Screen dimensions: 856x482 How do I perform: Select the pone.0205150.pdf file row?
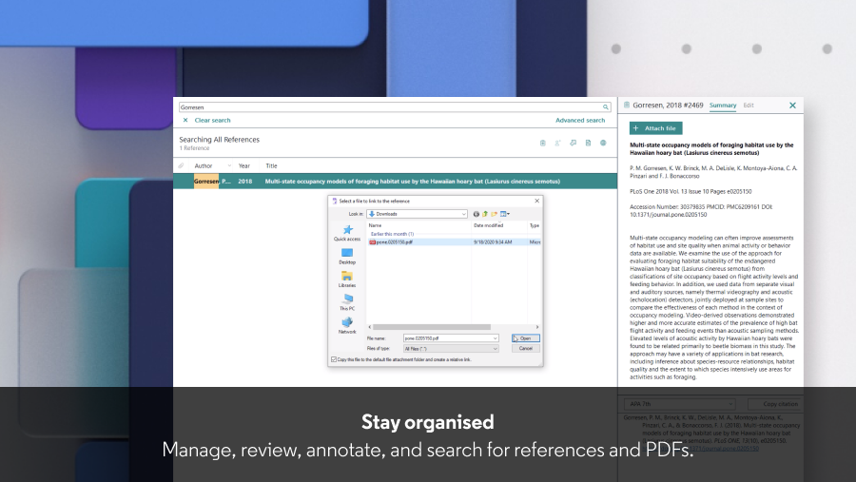(455, 241)
